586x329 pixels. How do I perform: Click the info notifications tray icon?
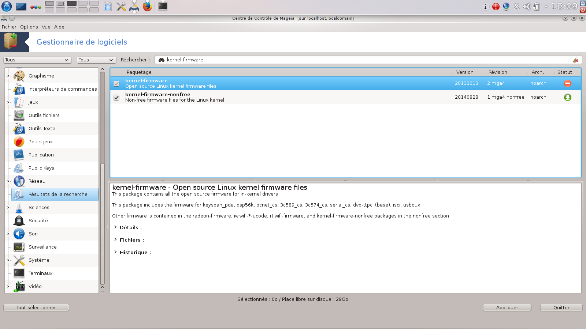pos(486,7)
